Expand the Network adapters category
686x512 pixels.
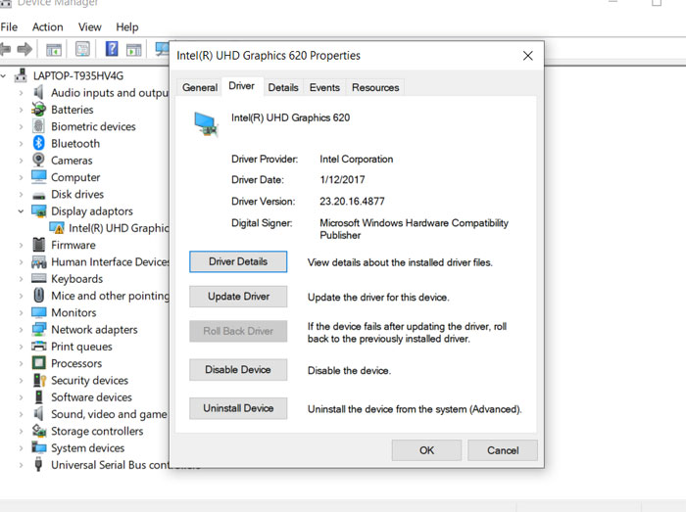click(x=21, y=330)
